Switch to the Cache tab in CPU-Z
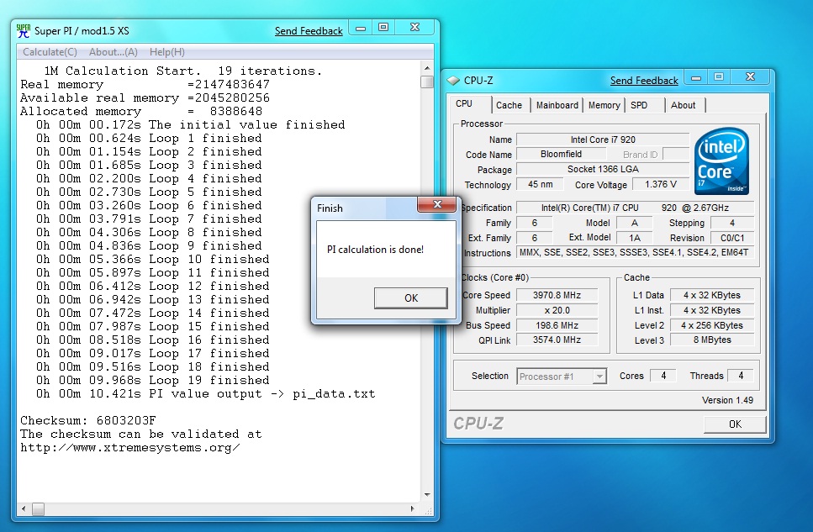This screenshot has height=532, width=813. pyautogui.click(x=509, y=105)
